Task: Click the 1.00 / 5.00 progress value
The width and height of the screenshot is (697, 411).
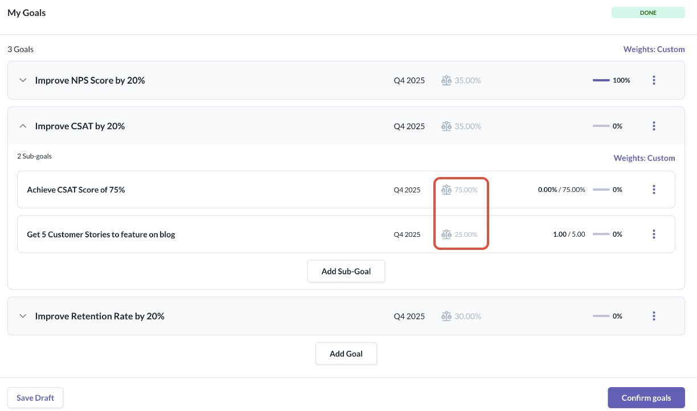Action: pyautogui.click(x=569, y=234)
